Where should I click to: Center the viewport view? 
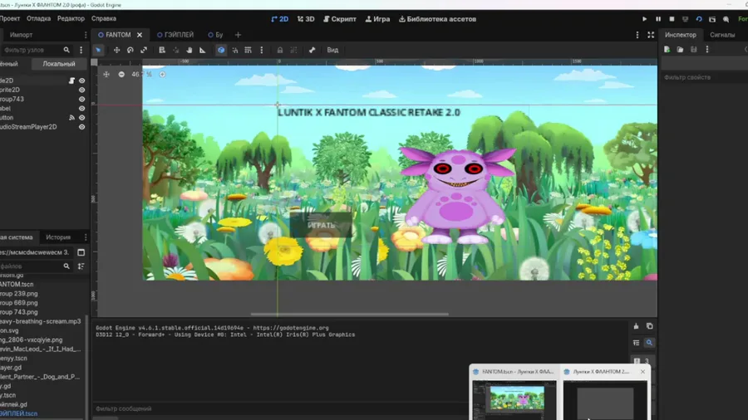[106, 74]
